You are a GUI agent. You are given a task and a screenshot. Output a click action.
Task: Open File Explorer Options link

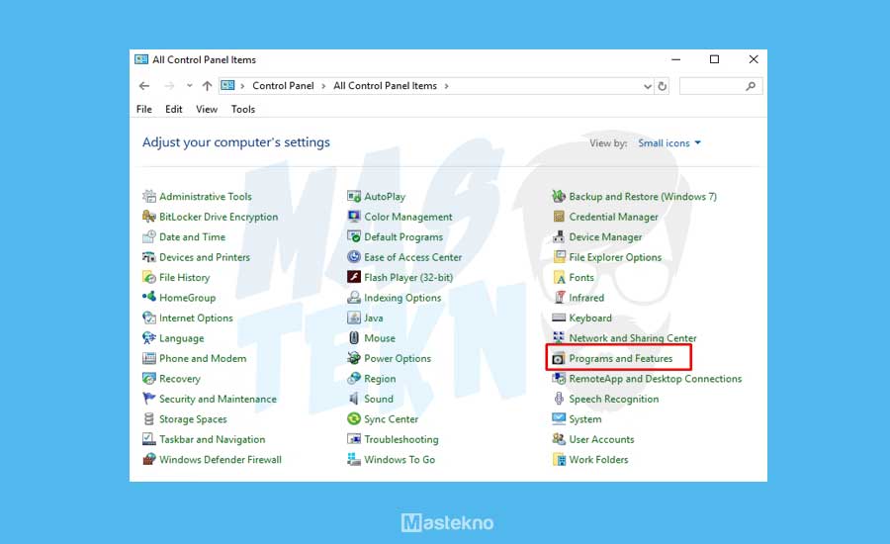pos(615,257)
